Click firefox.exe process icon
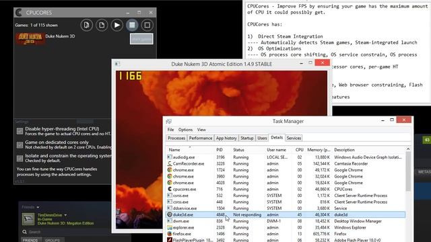431x242 pixels. pyautogui.click(x=170, y=234)
